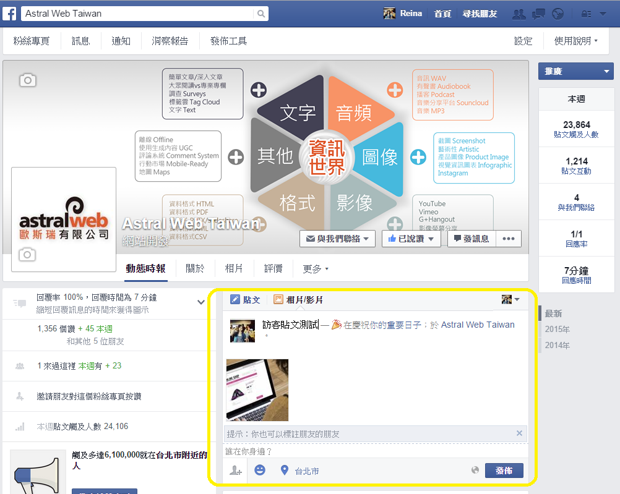Open the 尋找朋友 find friends link

480,14
